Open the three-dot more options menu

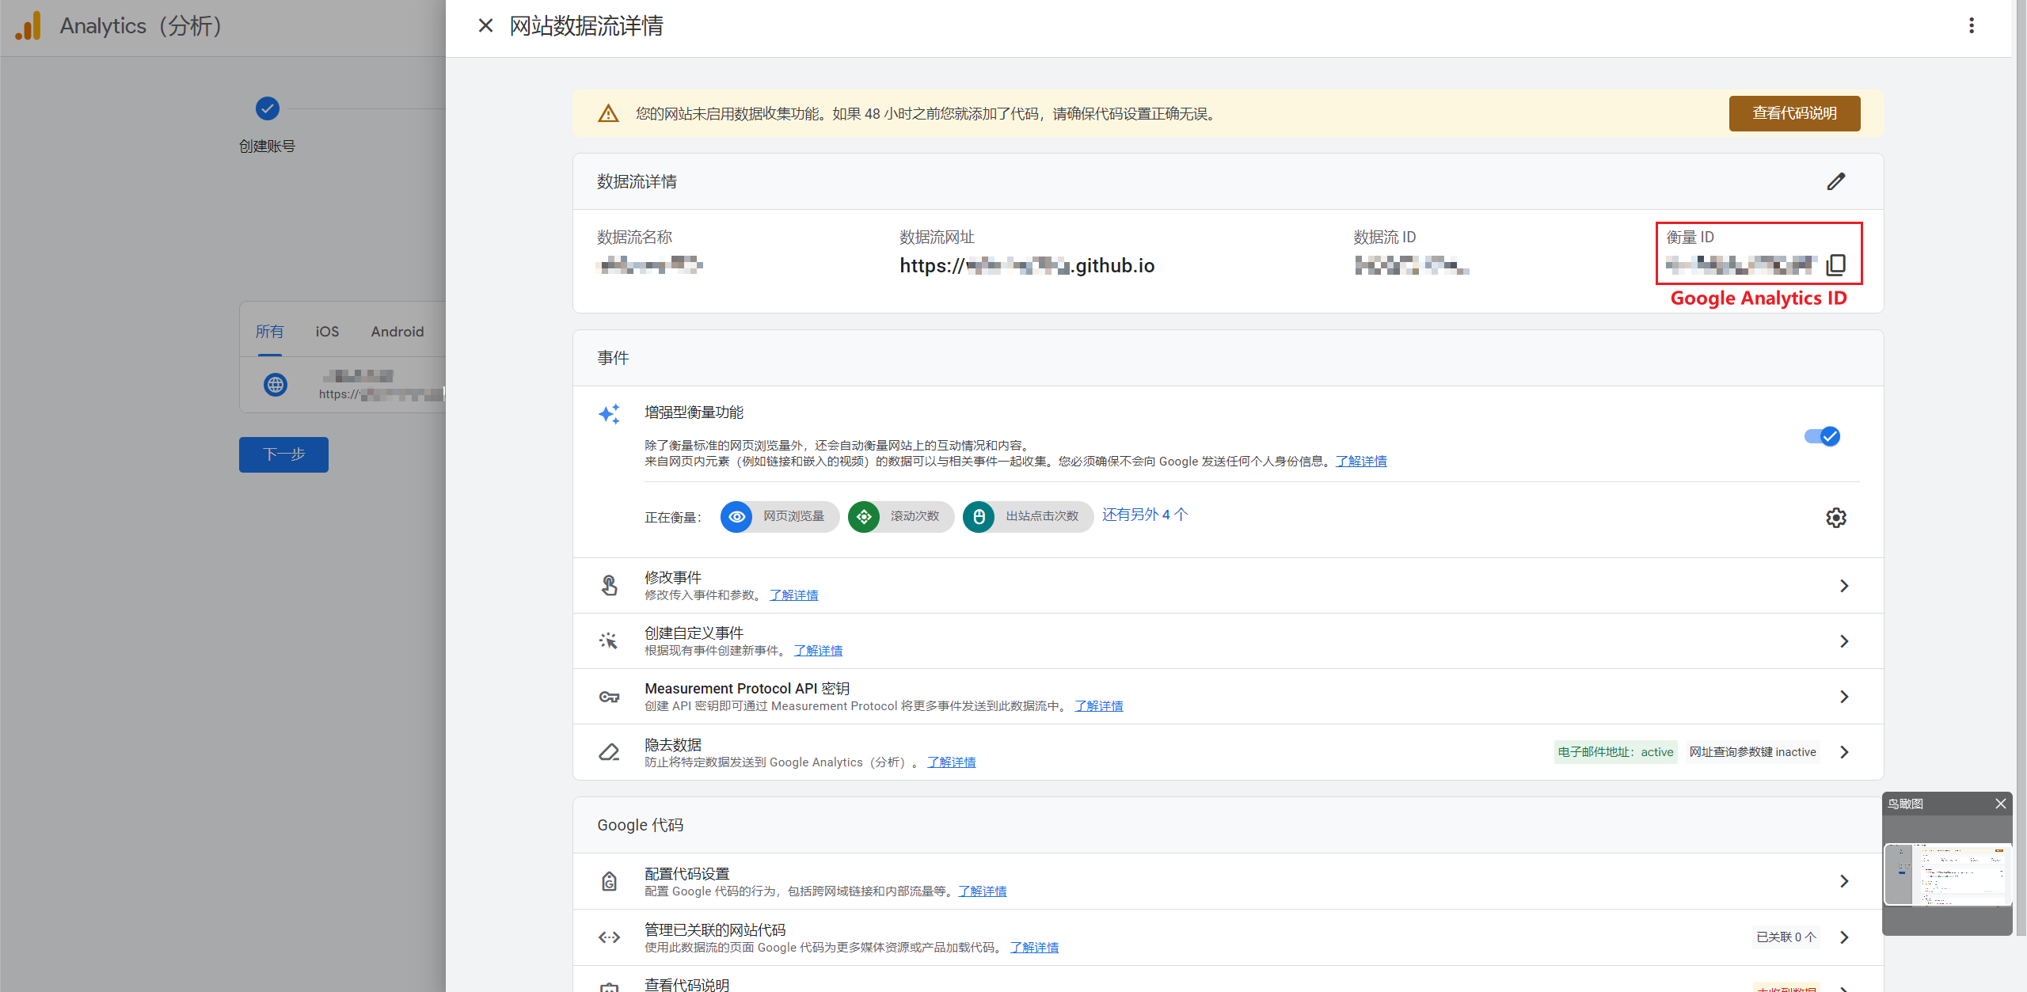[x=1971, y=25]
